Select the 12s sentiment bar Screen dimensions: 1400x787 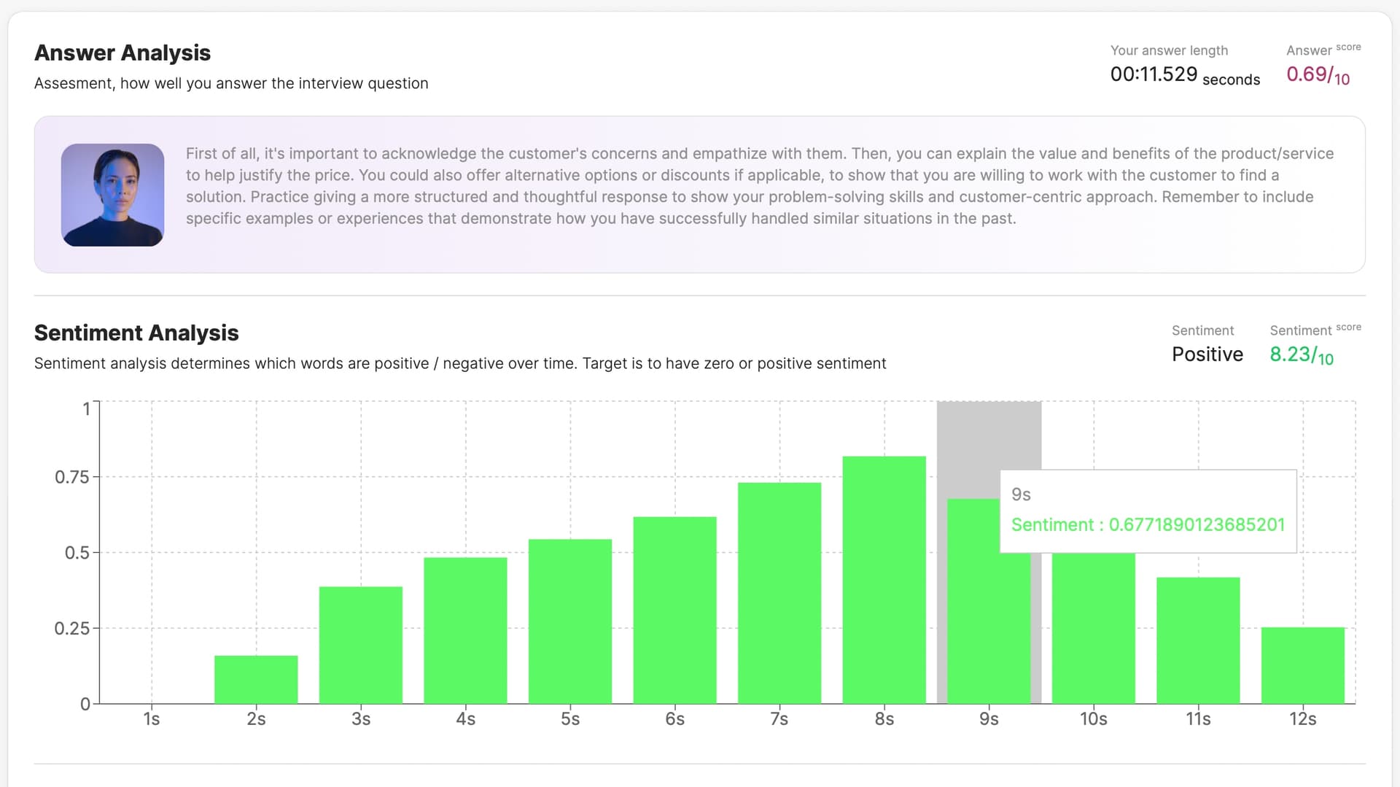1302,665
